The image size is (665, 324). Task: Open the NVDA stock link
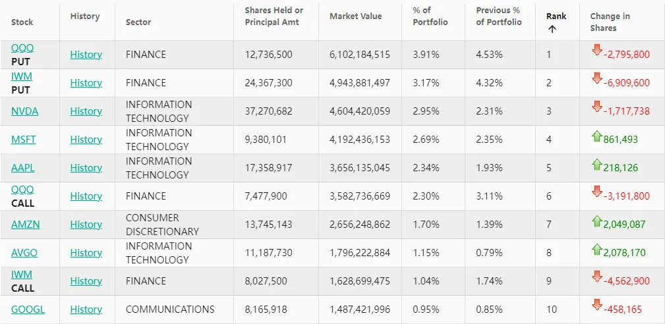pyautogui.click(x=24, y=111)
